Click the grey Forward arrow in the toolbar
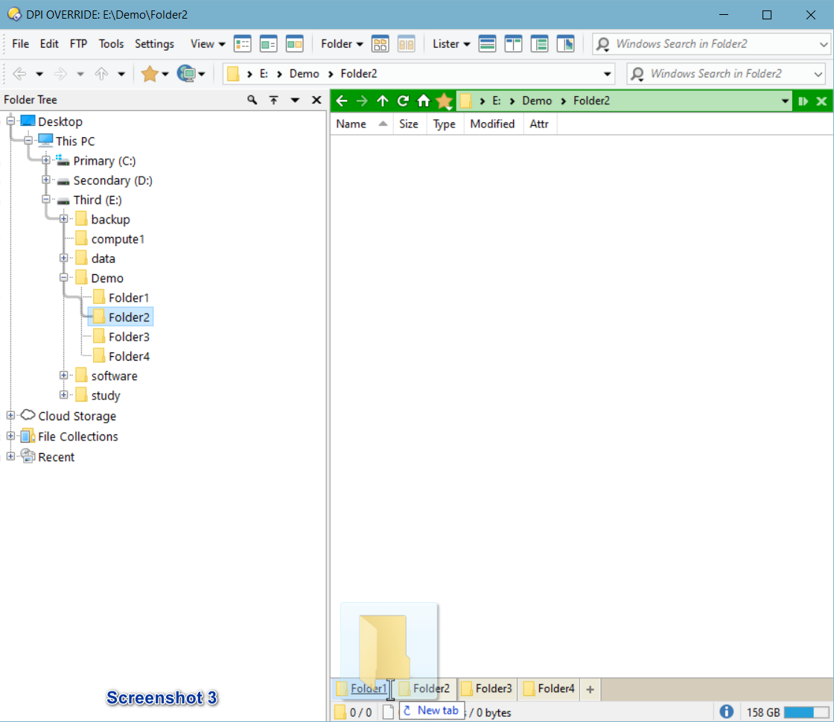Screen dimensions: 834x722 click(x=60, y=74)
